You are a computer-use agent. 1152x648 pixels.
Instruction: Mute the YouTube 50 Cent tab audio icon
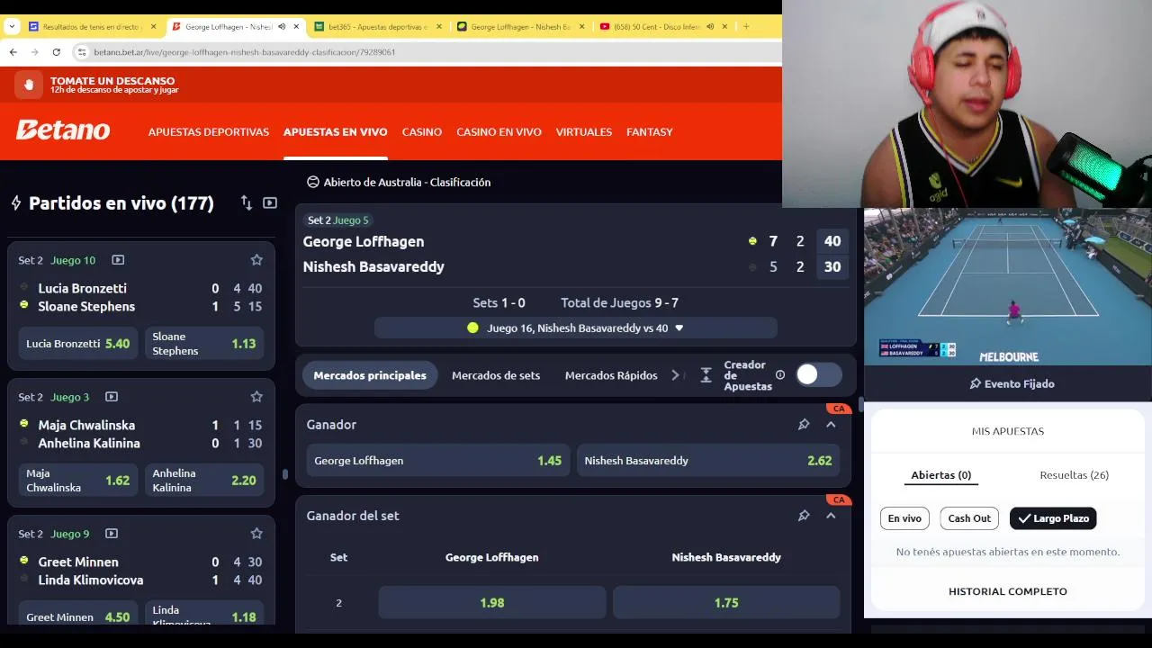click(x=710, y=27)
